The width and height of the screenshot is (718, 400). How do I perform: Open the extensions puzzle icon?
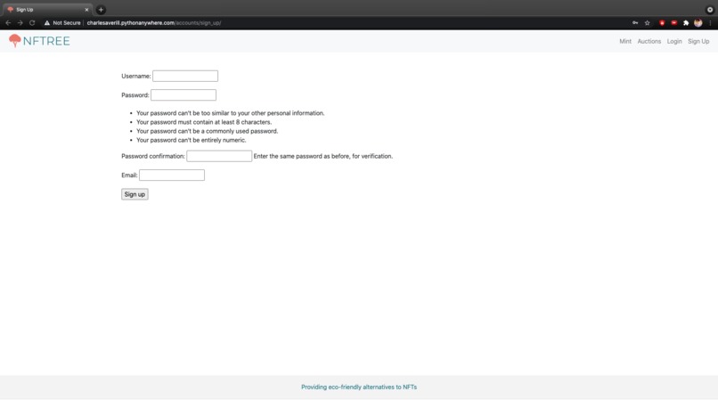point(686,23)
